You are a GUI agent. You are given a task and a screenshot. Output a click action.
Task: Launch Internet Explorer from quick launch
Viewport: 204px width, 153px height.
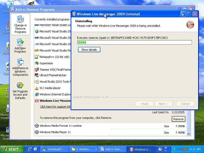[30, 149]
